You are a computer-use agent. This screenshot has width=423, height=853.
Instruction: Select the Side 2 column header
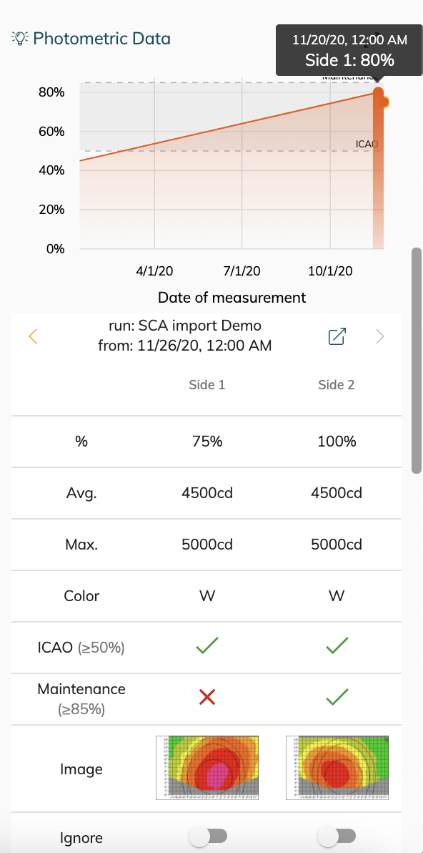point(337,384)
